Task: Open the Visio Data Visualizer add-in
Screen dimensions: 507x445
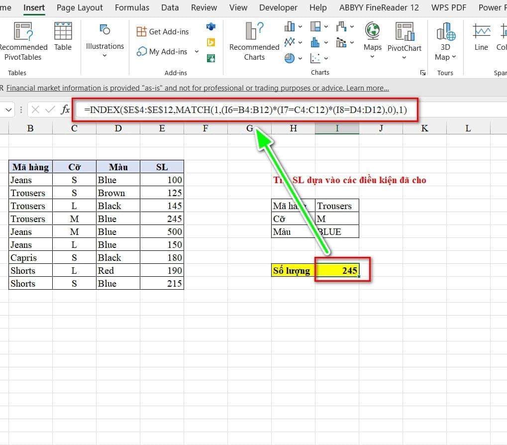Action: point(210,26)
